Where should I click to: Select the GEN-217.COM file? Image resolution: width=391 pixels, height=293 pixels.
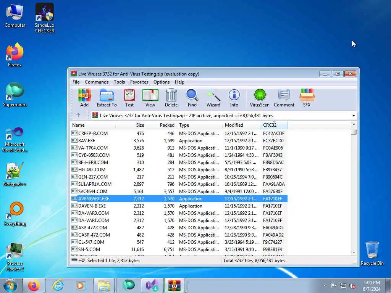[x=179, y=177]
